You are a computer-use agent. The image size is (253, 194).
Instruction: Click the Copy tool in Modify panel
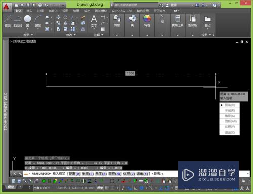[58, 23]
